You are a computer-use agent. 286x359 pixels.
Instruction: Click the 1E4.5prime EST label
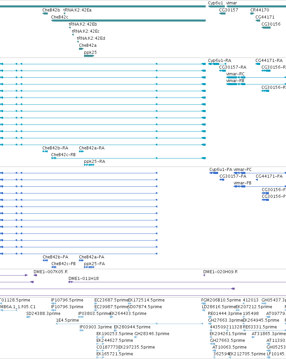coord(68,320)
